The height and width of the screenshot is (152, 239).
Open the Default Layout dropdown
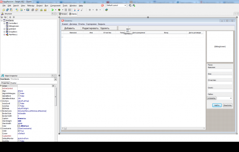click(x=116, y=5)
